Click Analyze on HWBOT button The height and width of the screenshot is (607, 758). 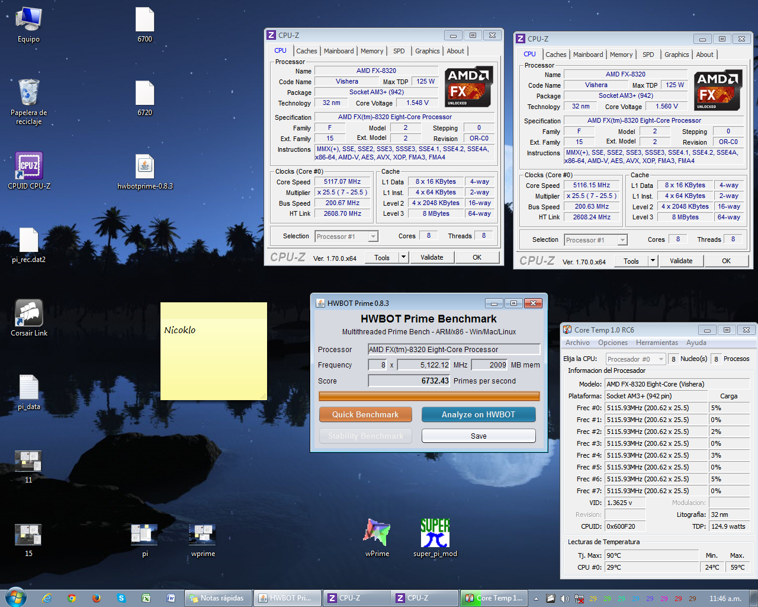pyautogui.click(x=478, y=414)
